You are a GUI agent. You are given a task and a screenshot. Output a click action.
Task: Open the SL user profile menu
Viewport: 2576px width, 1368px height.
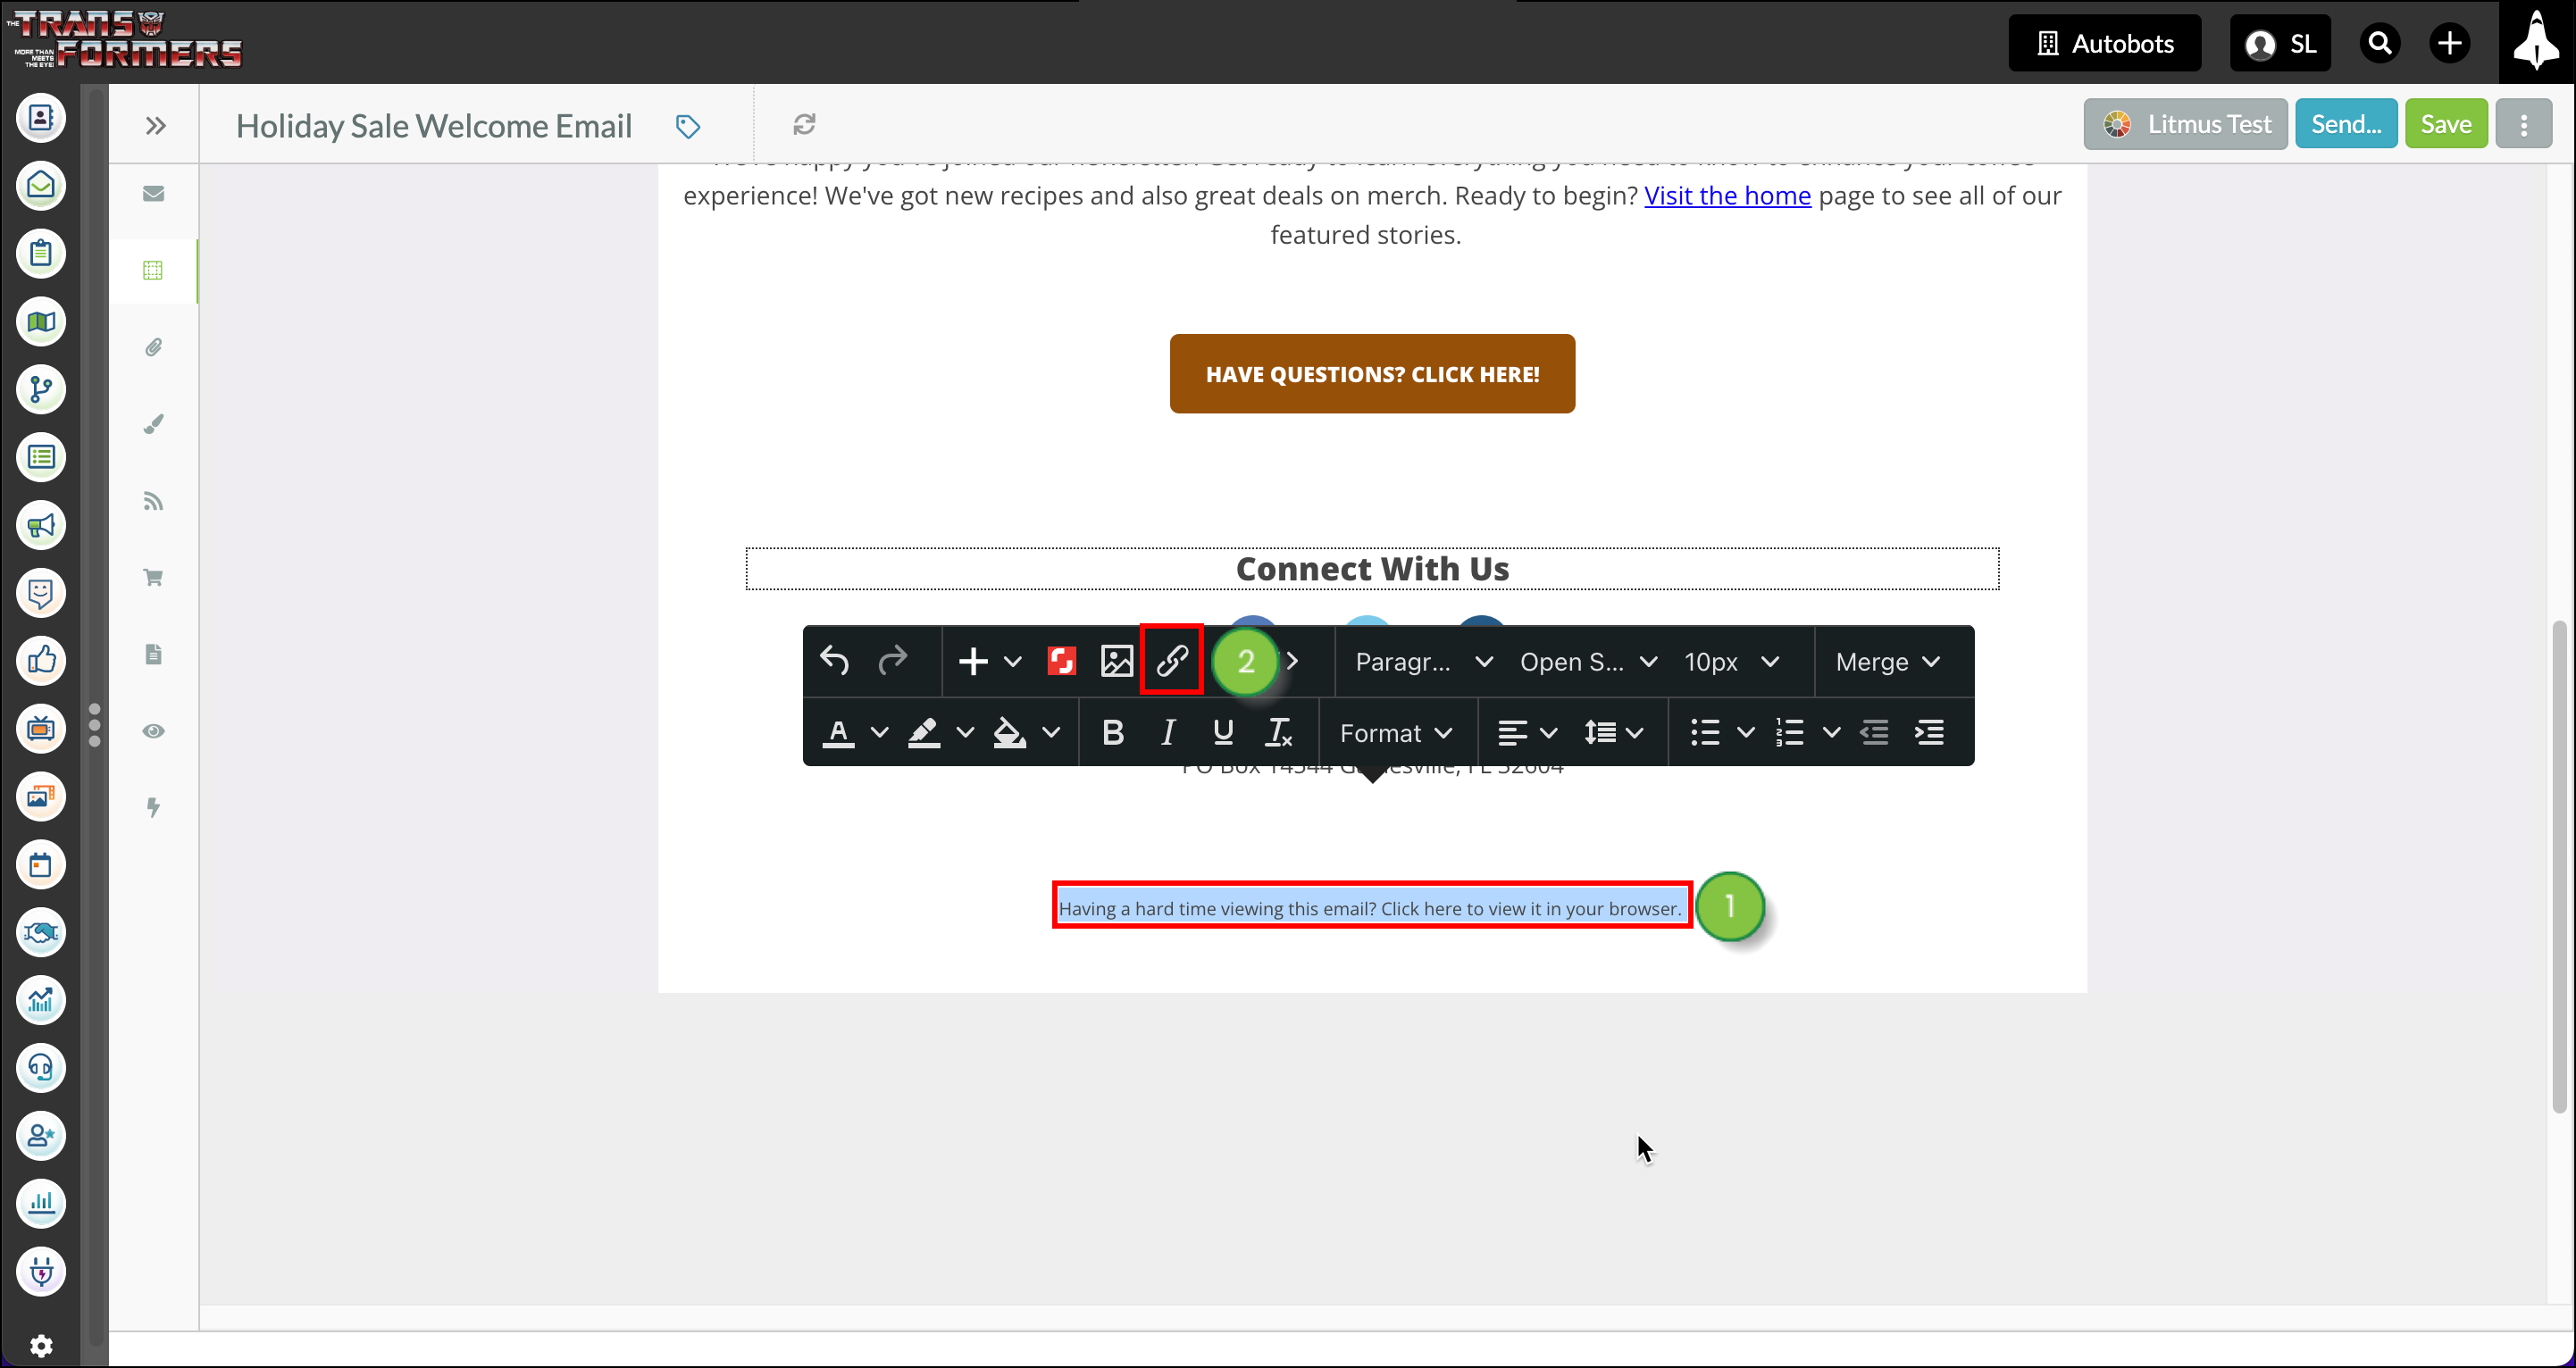tap(2280, 43)
